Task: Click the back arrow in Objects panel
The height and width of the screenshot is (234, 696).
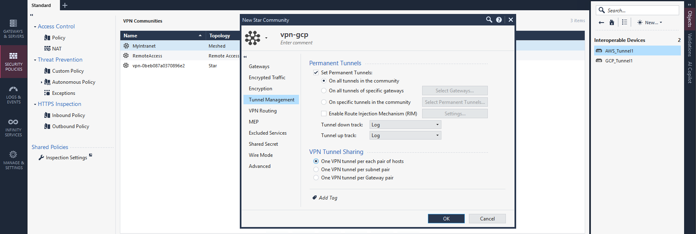Action: click(602, 23)
